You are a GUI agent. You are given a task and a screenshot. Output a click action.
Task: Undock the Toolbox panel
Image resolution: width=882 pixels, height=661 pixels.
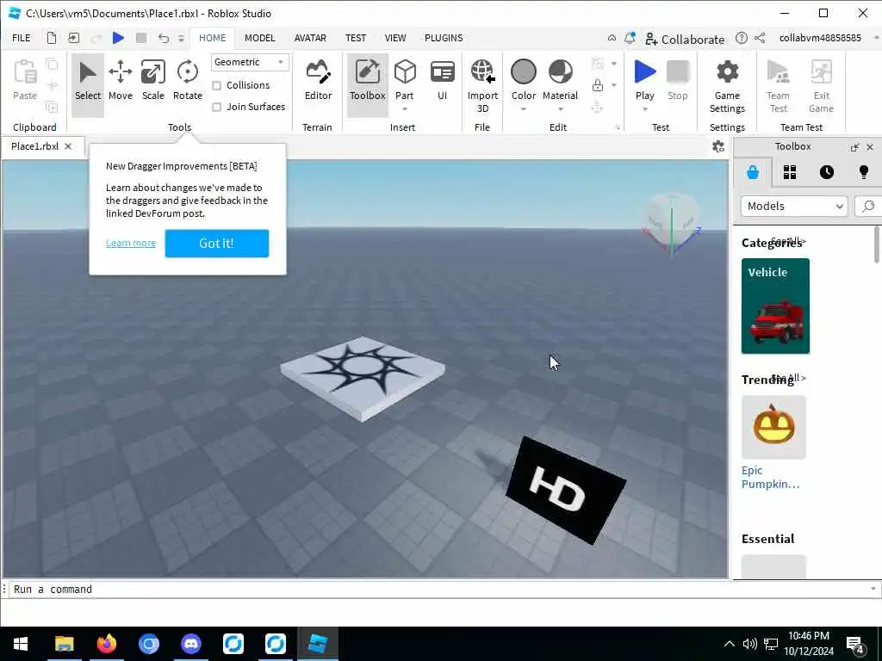point(854,147)
